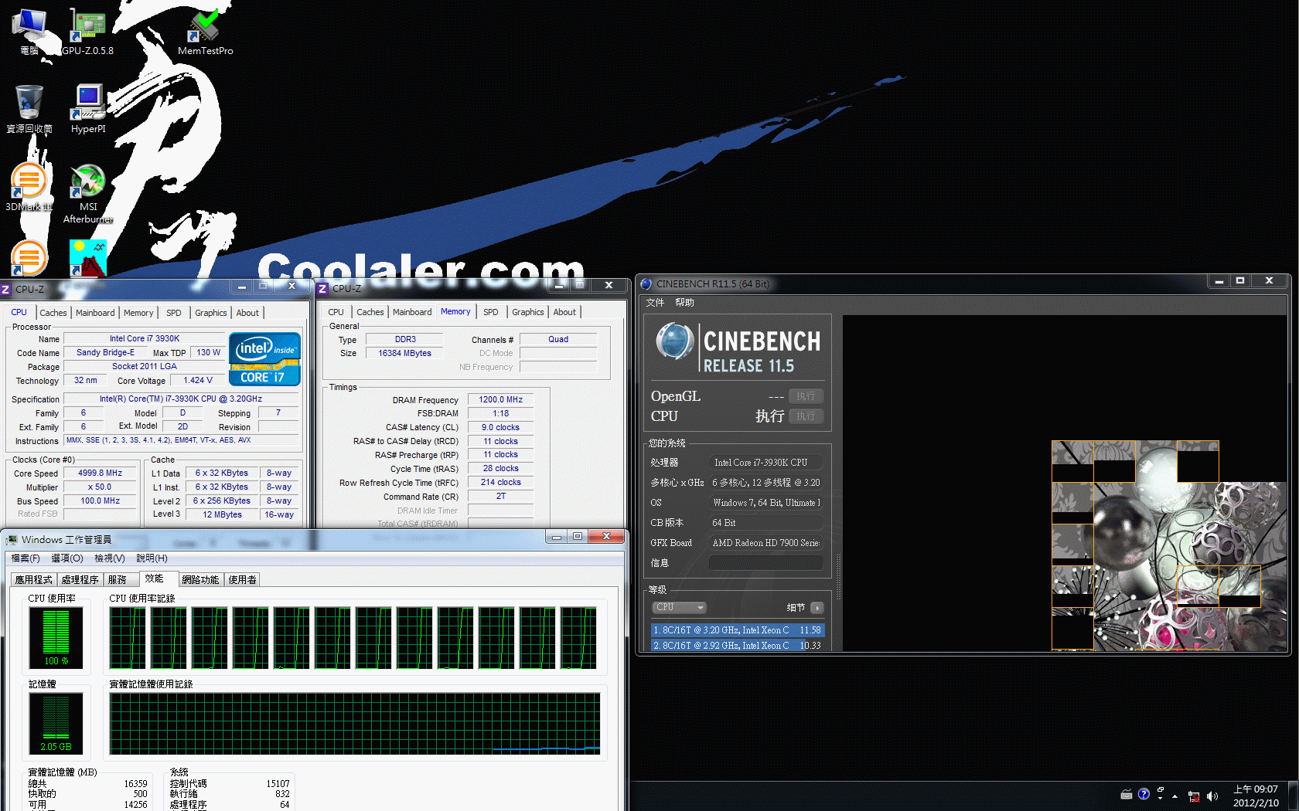The width and height of the screenshot is (1299, 811).
Task: Open the 檢視(V) menu in Task Manager
Action: (x=110, y=558)
